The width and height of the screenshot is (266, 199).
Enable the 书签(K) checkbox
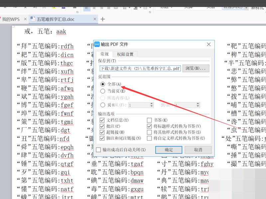pyautogui.click(x=149, y=120)
